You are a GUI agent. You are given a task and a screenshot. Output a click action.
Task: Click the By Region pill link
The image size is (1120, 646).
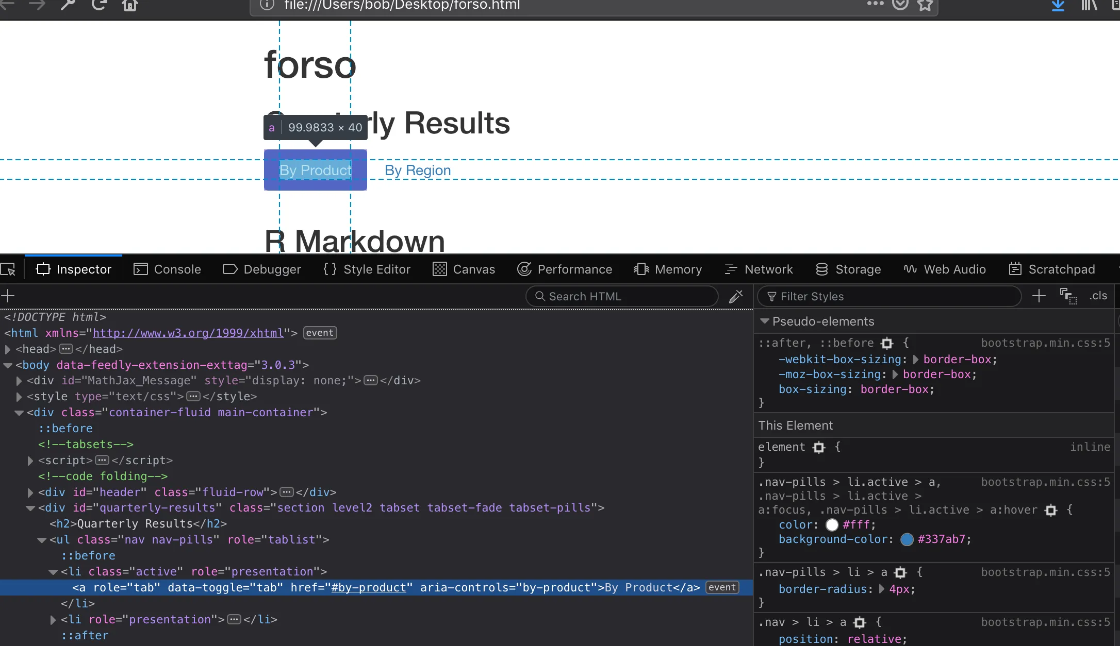click(x=418, y=171)
